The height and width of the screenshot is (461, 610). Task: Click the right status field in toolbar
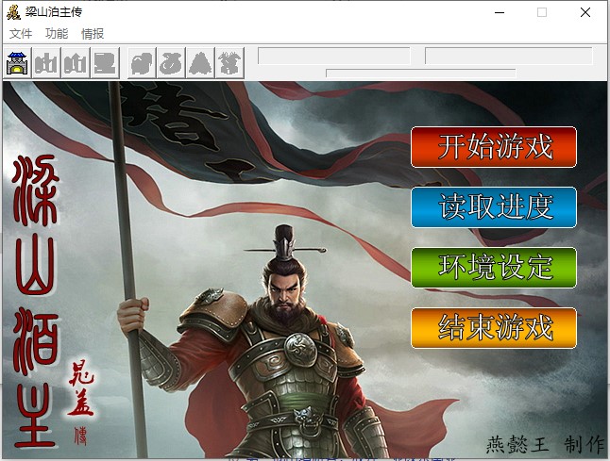[508, 56]
